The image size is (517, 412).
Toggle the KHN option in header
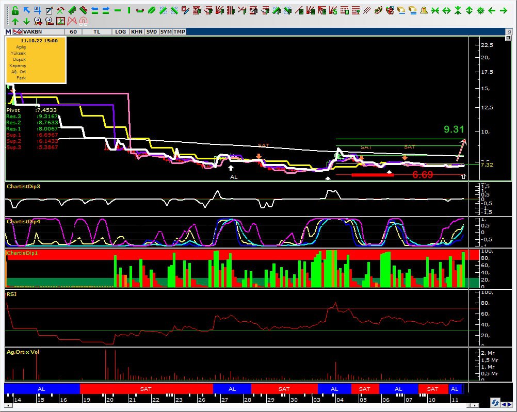(x=137, y=32)
